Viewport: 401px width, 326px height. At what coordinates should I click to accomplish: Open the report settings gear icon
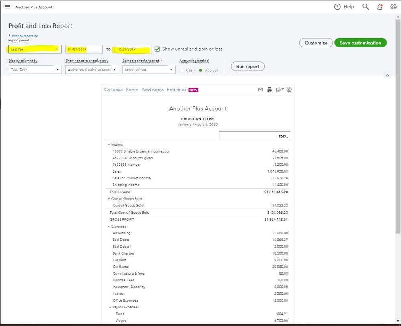click(289, 90)
